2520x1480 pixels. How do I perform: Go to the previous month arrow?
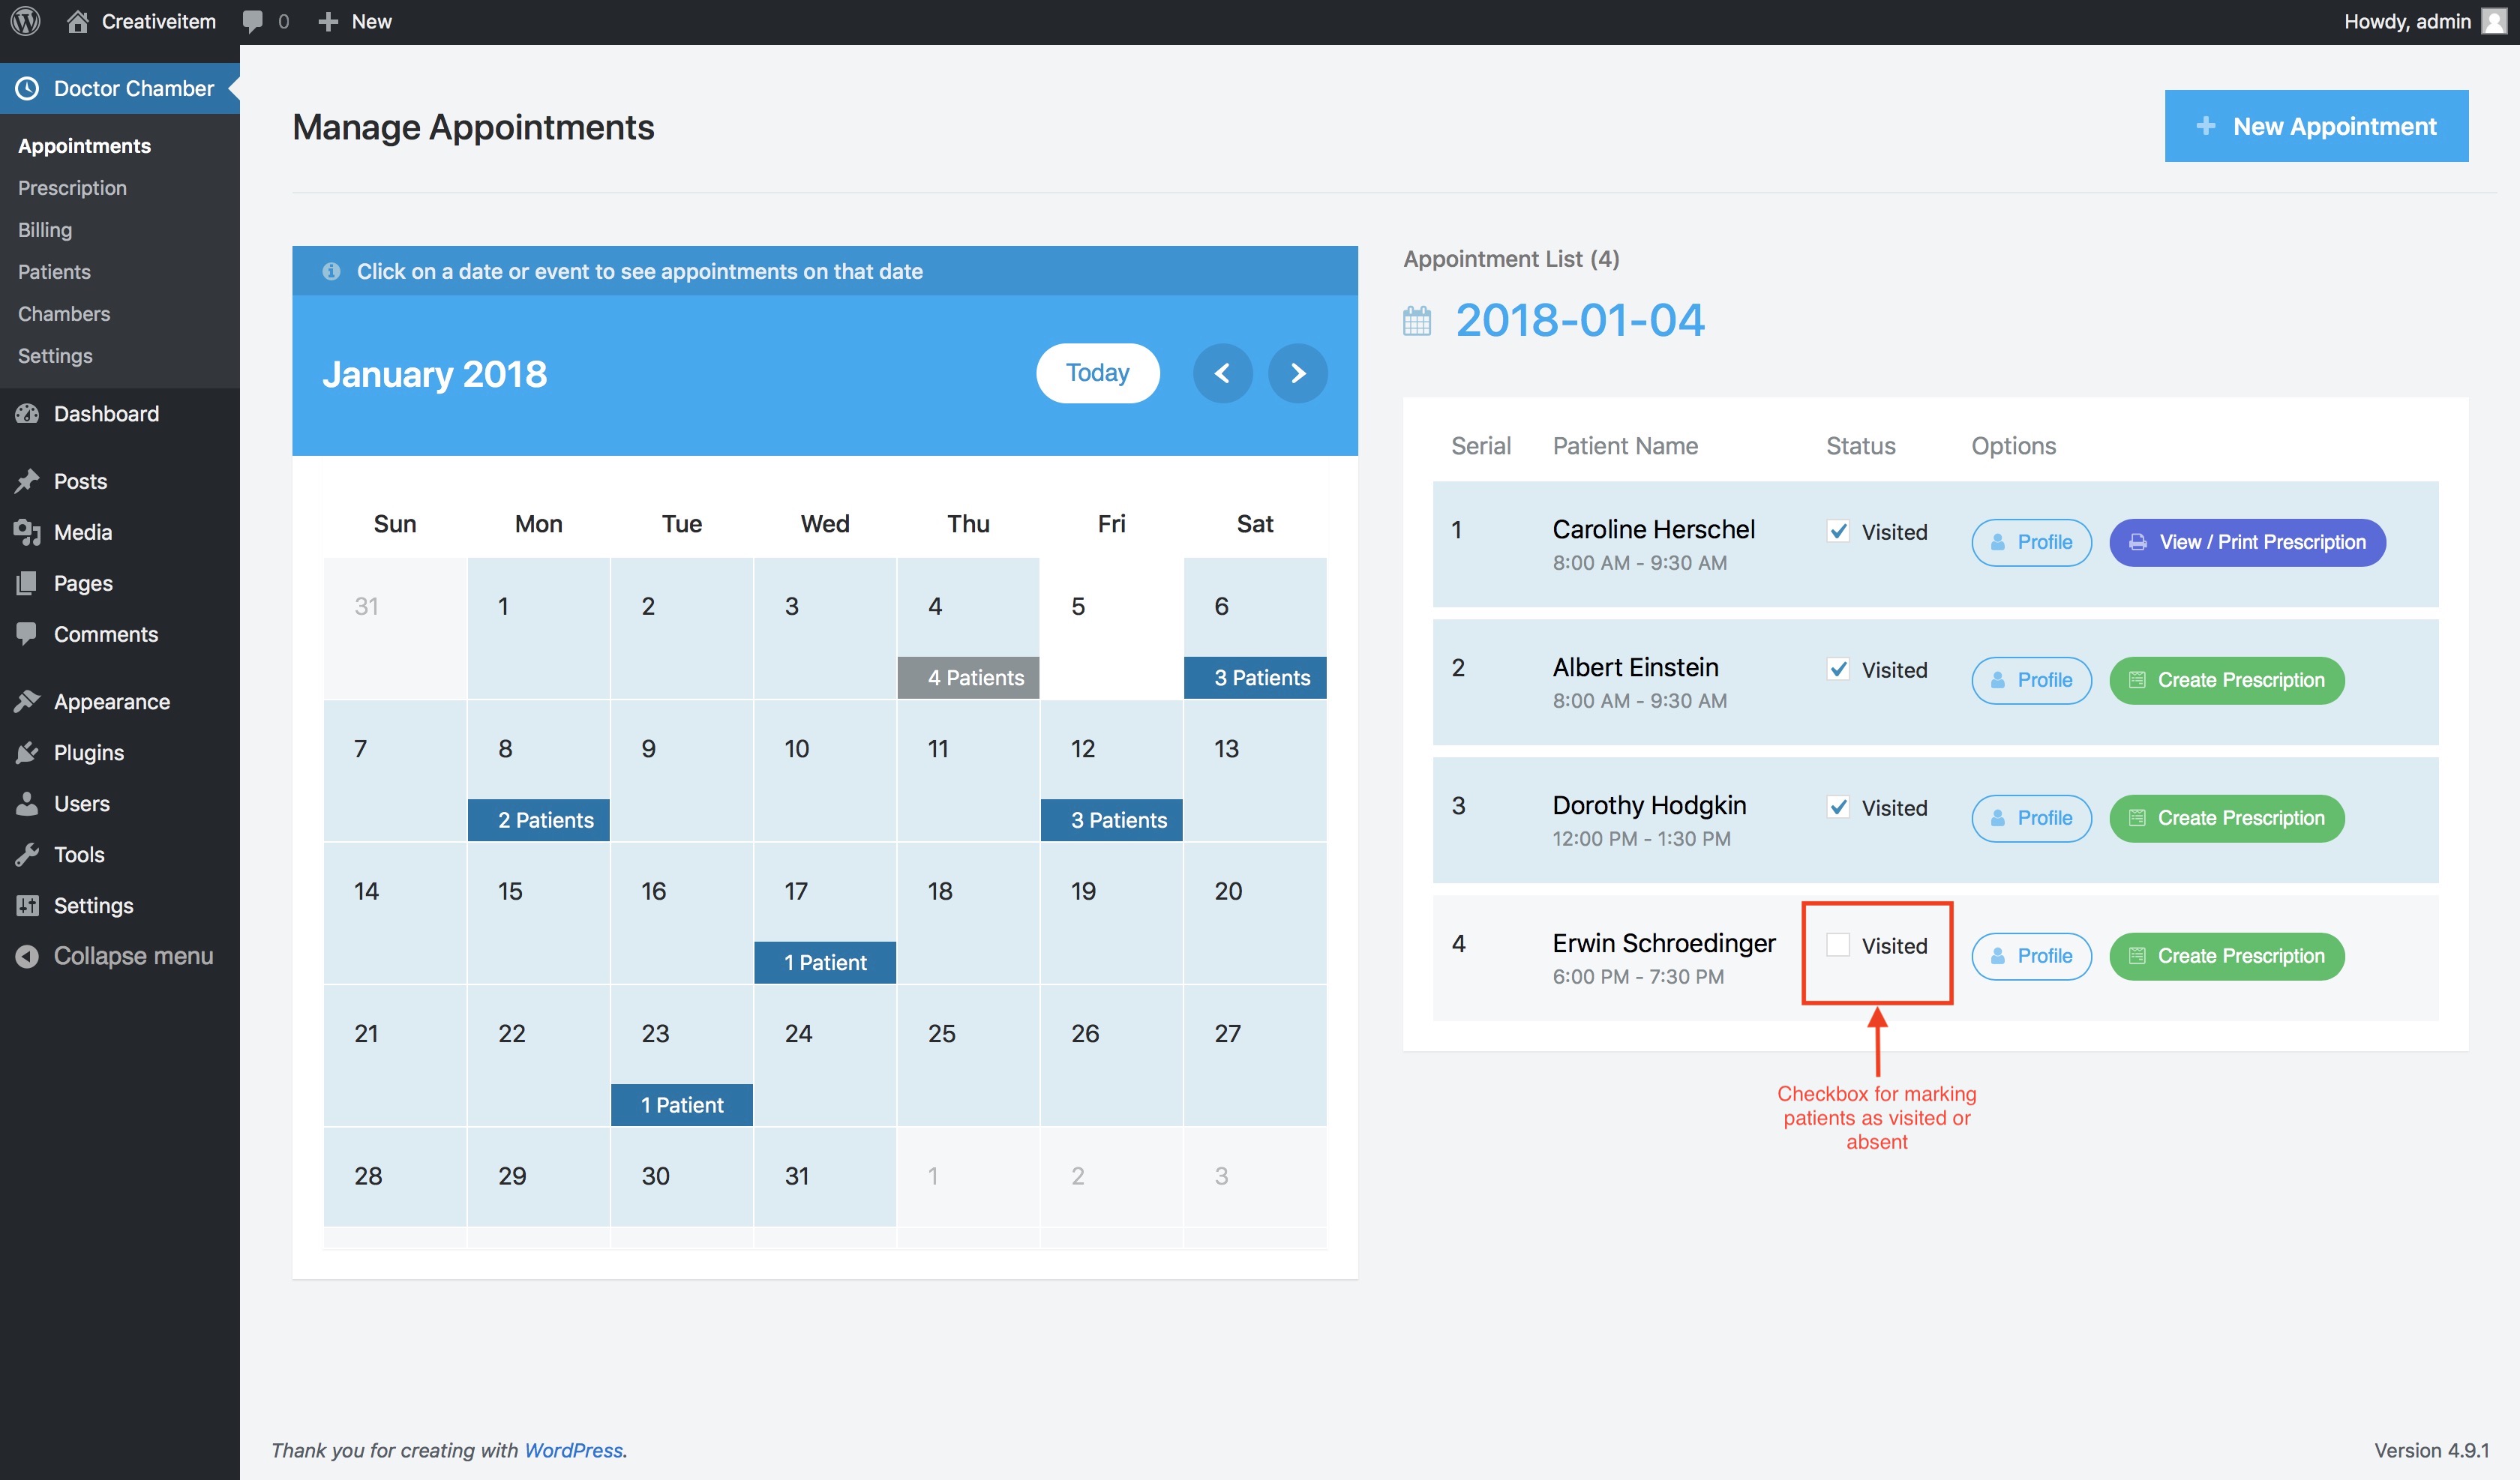click(x=1222, y=373)
